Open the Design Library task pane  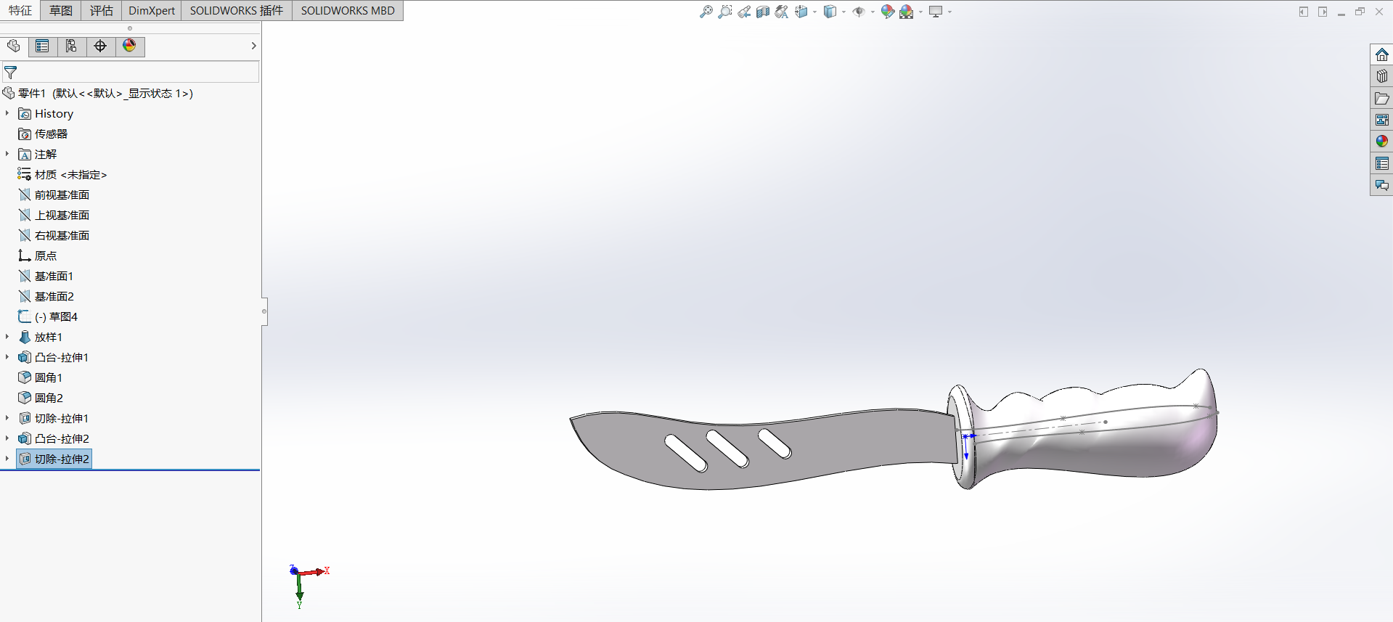click(x=1381, y=76)
